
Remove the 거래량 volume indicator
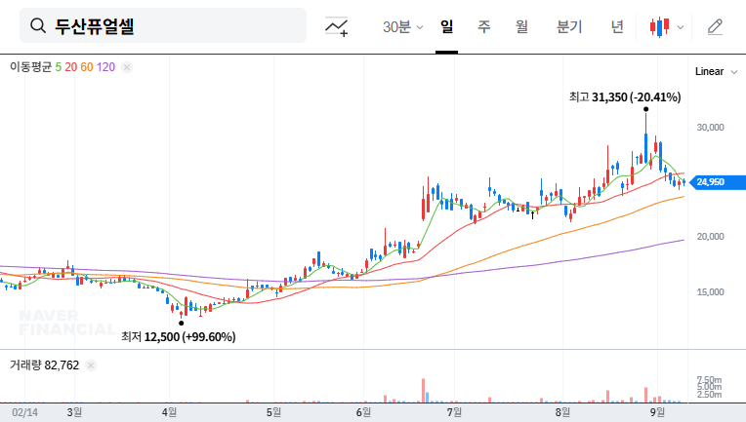click(x=91, y=365)
